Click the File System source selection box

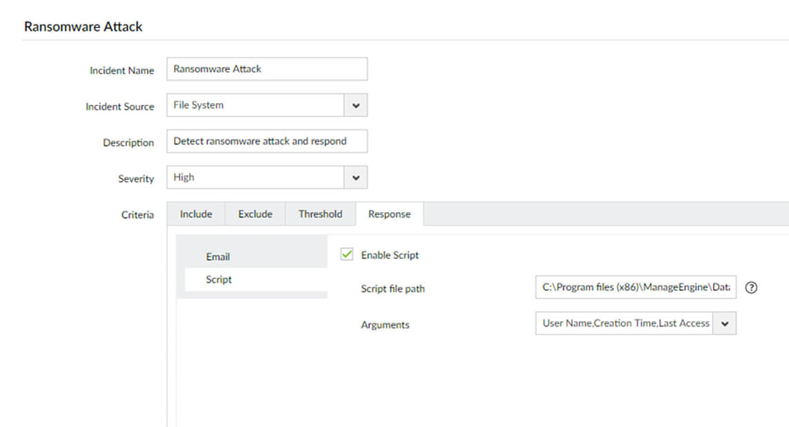(256, 106)
